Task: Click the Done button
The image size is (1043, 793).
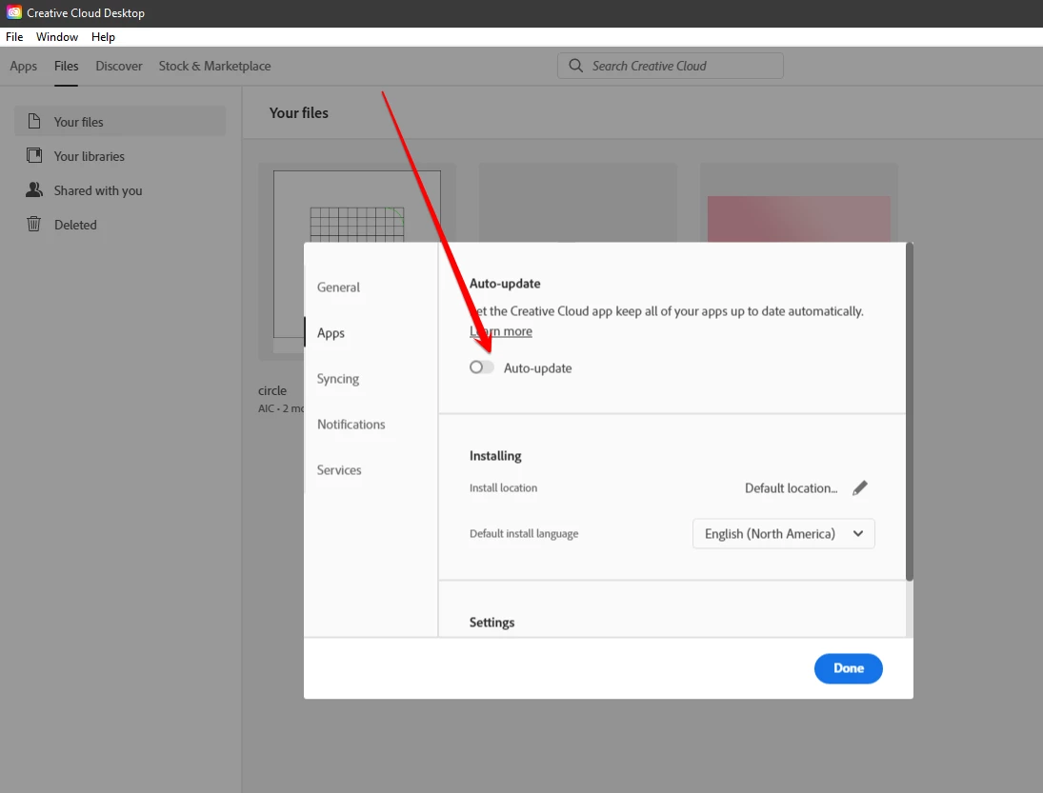Action: click(848, 668)
